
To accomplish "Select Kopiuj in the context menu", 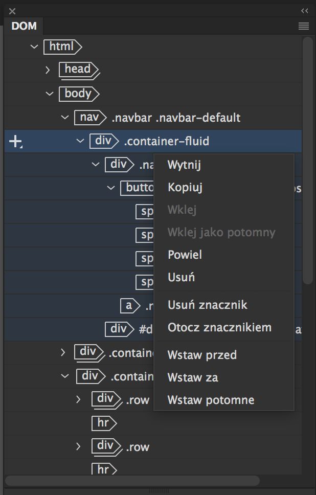I will click(185, 187).
